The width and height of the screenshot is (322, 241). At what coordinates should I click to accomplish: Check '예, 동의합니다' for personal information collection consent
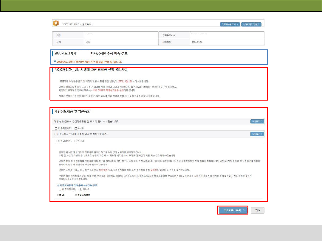click(x=56, y=128)
